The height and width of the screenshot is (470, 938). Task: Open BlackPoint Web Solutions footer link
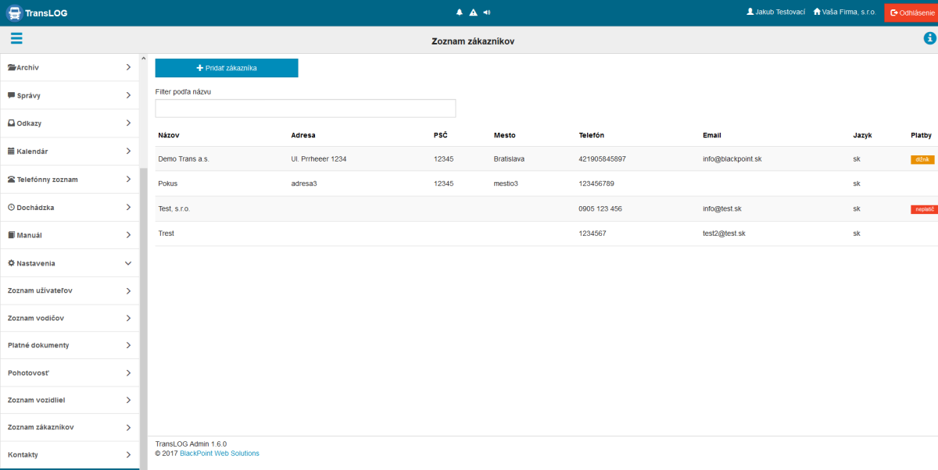(x=220, y=454)
